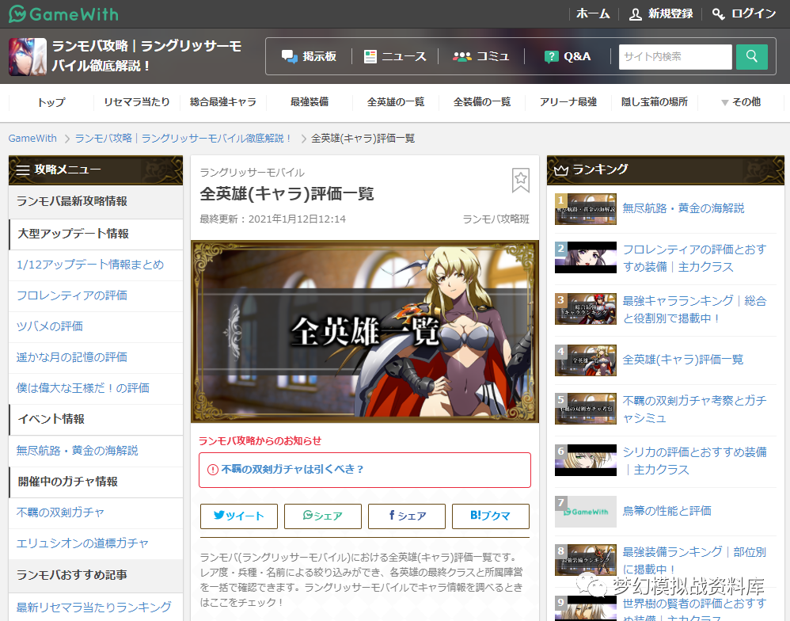
Task: Click the ログイン login link
Action: (744, 13)
